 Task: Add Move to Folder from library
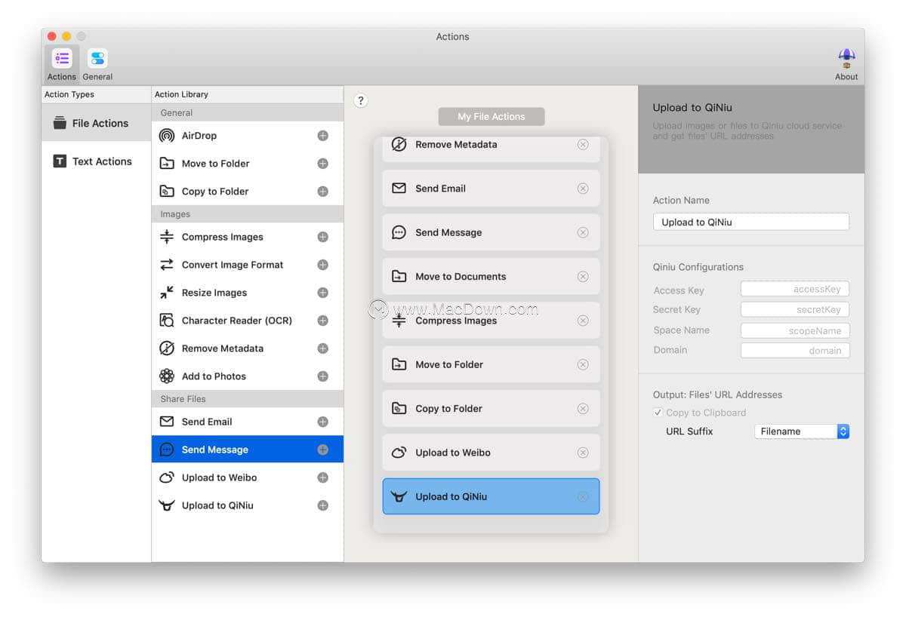point(323,164)
